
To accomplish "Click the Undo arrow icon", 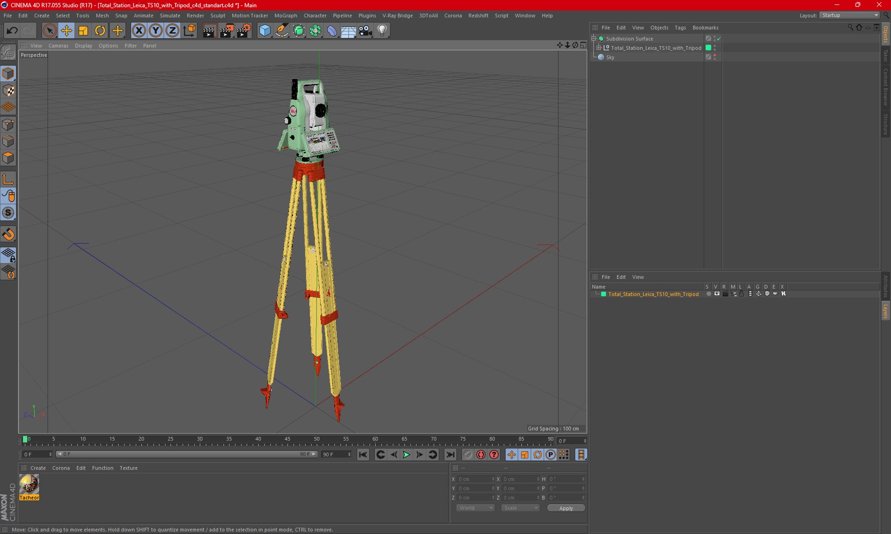I will point(12,31).
